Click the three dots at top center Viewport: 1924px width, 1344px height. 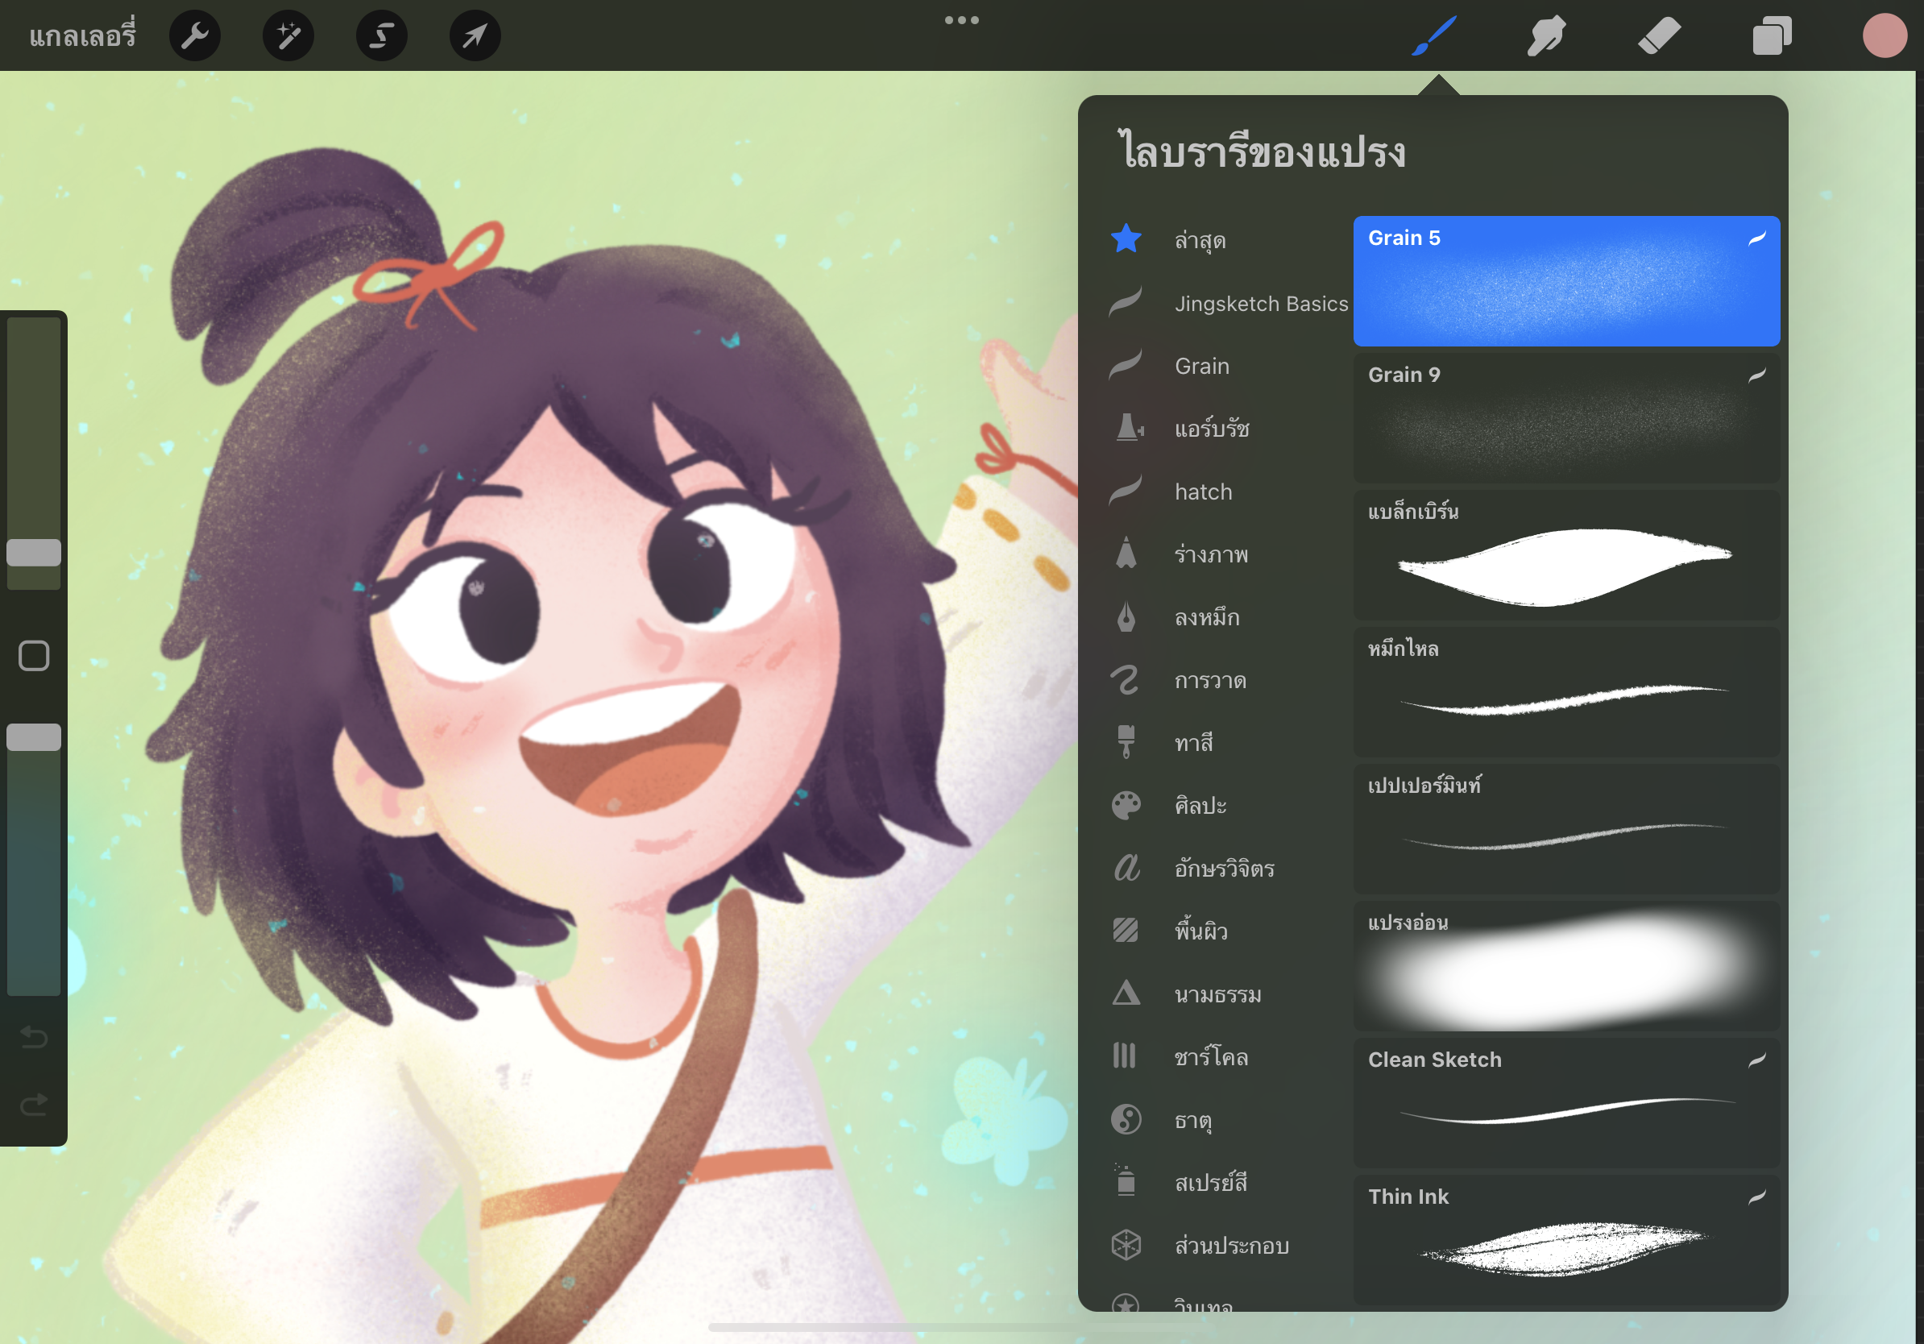point(961,20)
